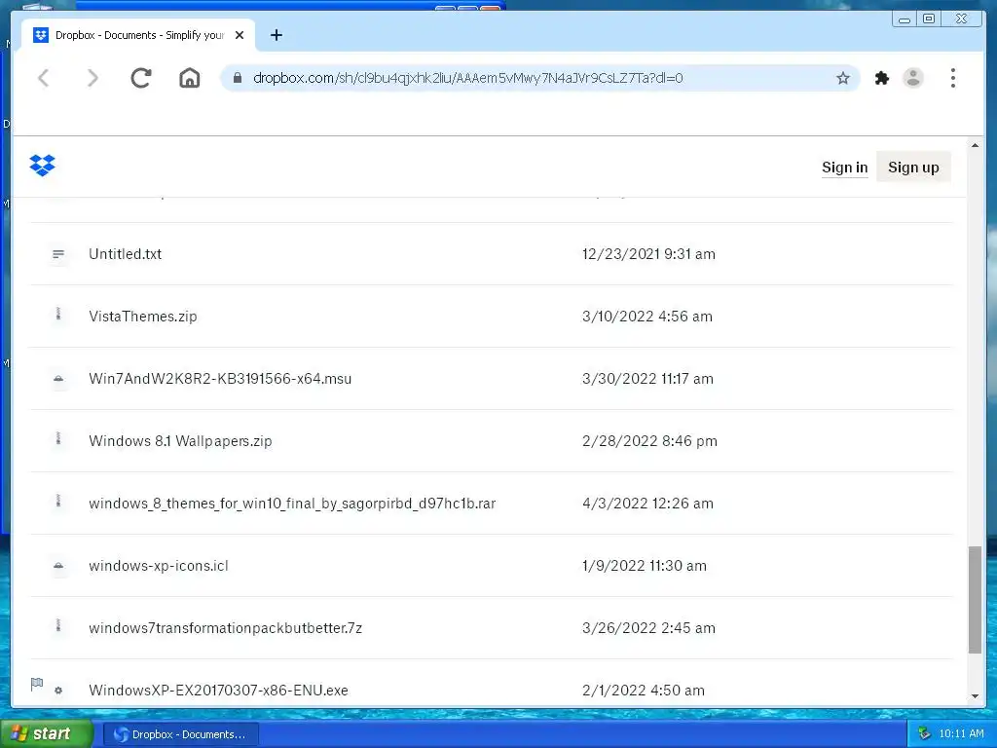Click the Dropbox taskbar button
The width and height of the screenshot is (997, 748).
[180, 734]
